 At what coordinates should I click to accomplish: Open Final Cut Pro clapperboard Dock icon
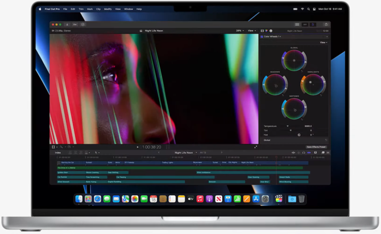(279, 199)
